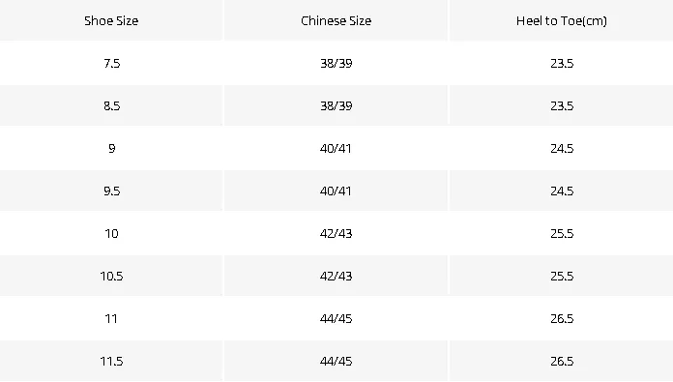
Task: Click 26.5 in the 11.5 row
Action: tap(562, 361)
